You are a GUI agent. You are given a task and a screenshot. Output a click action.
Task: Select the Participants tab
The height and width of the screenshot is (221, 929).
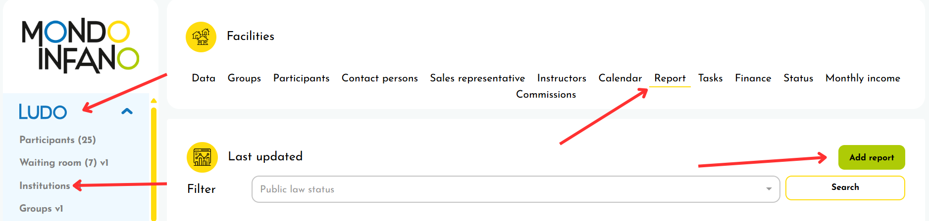301,78
